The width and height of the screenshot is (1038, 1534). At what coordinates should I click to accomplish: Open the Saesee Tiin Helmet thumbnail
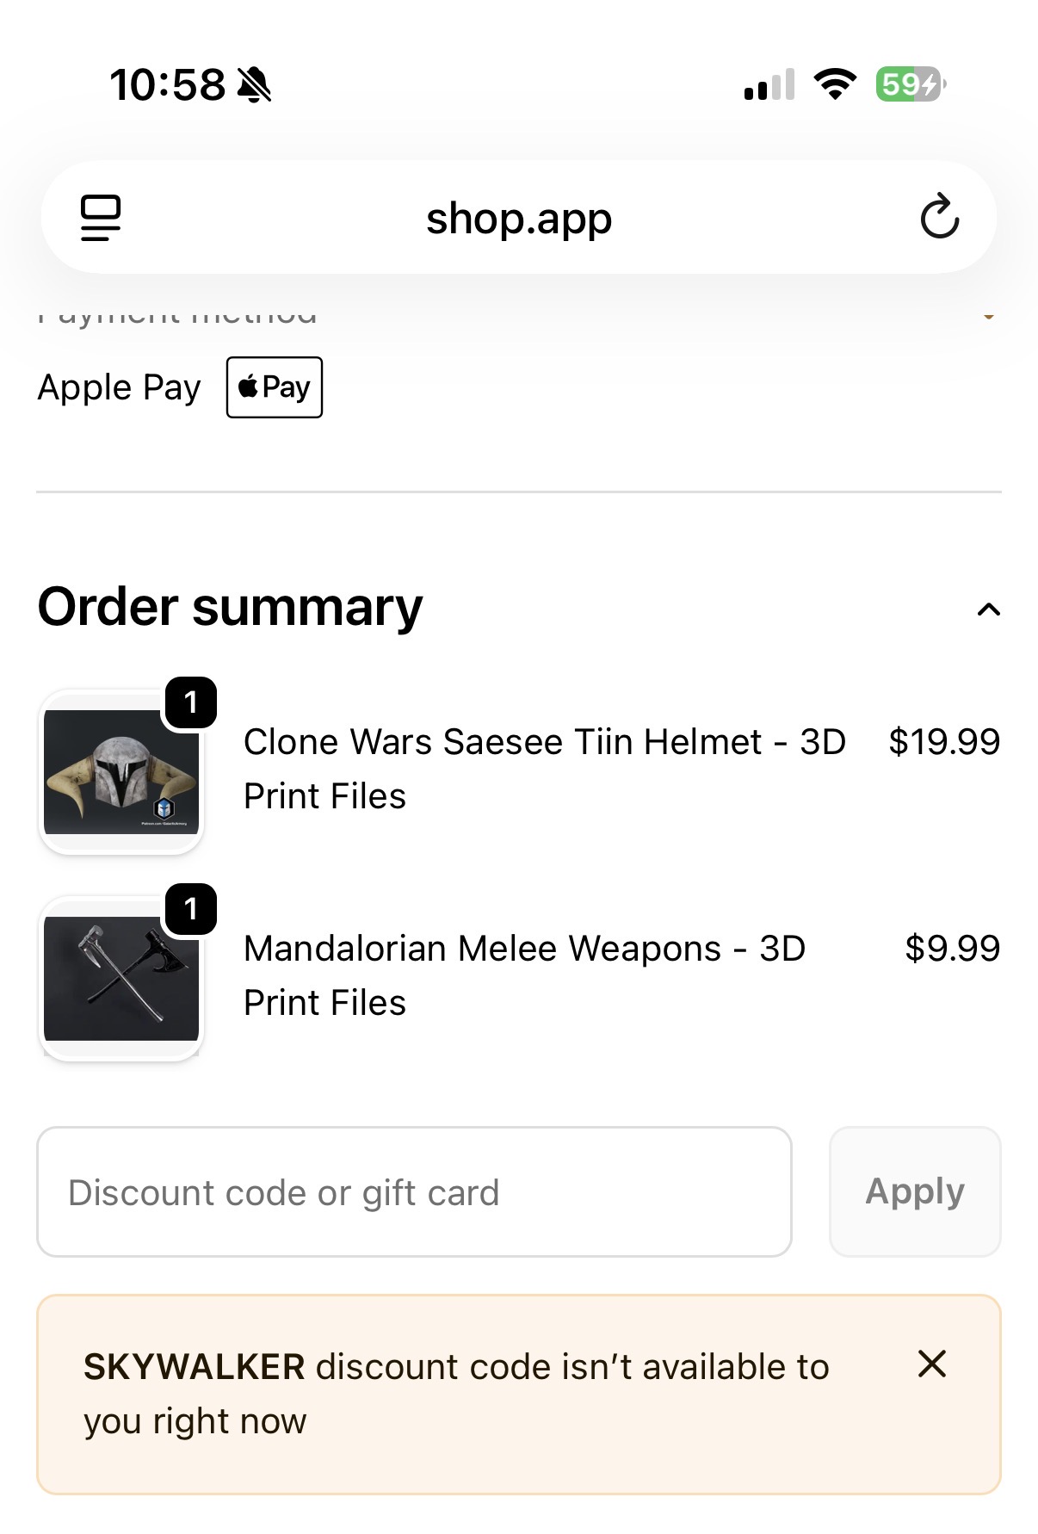(x=121, y=772)
